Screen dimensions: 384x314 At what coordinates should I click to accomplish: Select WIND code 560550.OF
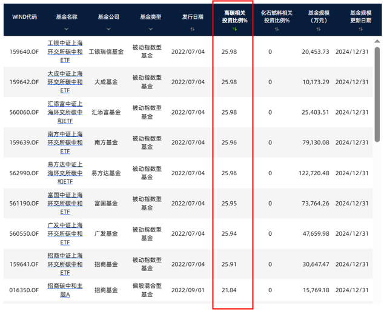coord(24,234)
